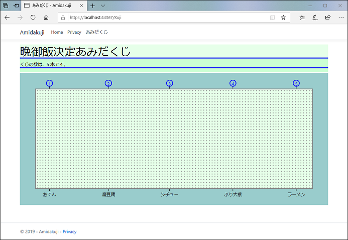Open the あみだくじ nav link
The image size is (348, 240).
pos(96,32)
